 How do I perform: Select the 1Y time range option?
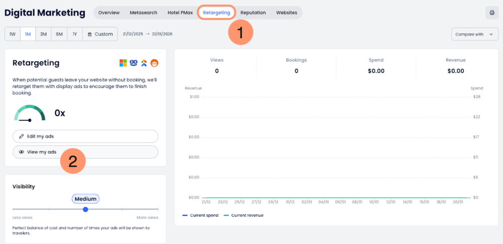click(x=74, y=34)
